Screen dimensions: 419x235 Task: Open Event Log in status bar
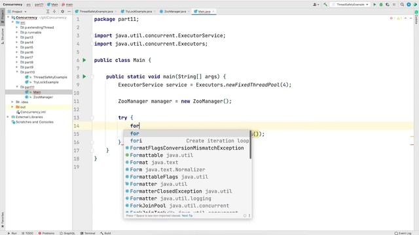[x=403, y=233]
